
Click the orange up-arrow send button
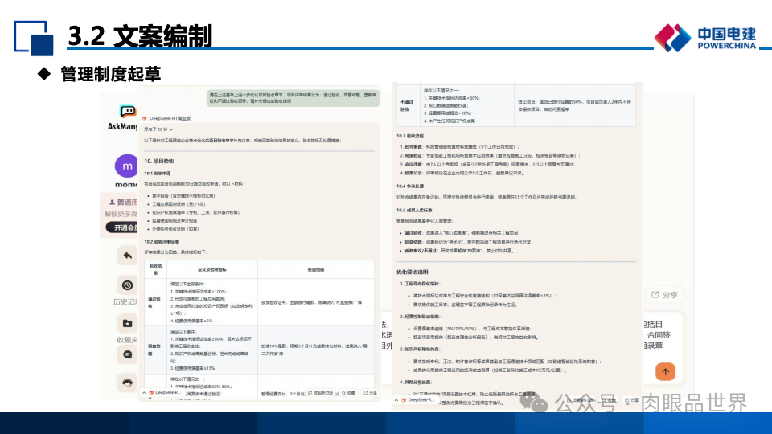[x=665, y=371]
